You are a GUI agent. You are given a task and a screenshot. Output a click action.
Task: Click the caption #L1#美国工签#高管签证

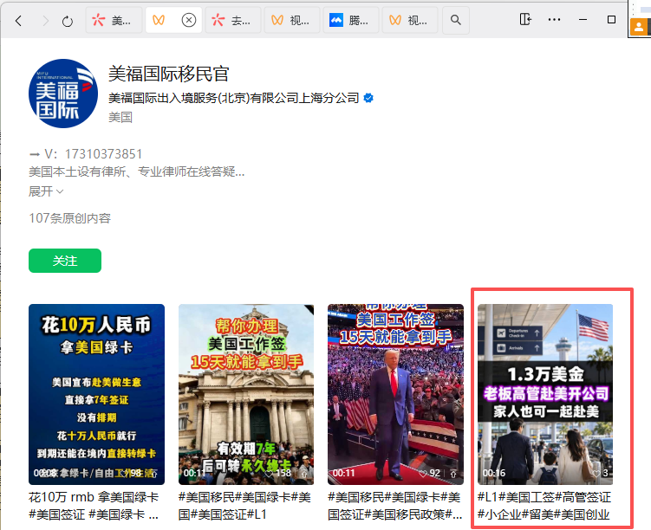[x=544, y=506]
